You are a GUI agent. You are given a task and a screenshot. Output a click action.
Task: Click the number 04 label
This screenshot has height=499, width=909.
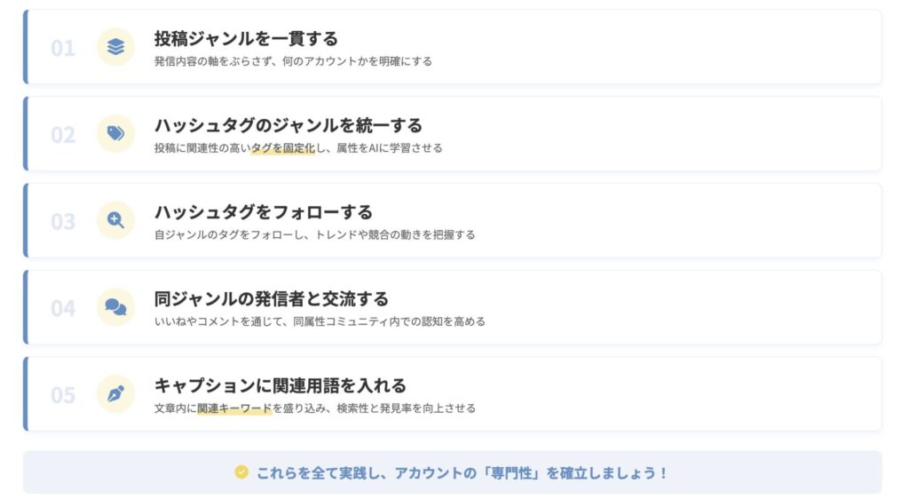(63, 308)
